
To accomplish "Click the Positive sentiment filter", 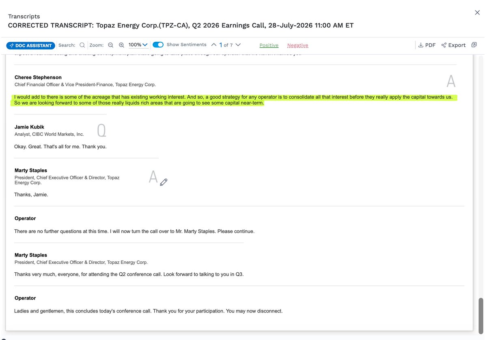I will pyautogui.click(x=269, y=45).
